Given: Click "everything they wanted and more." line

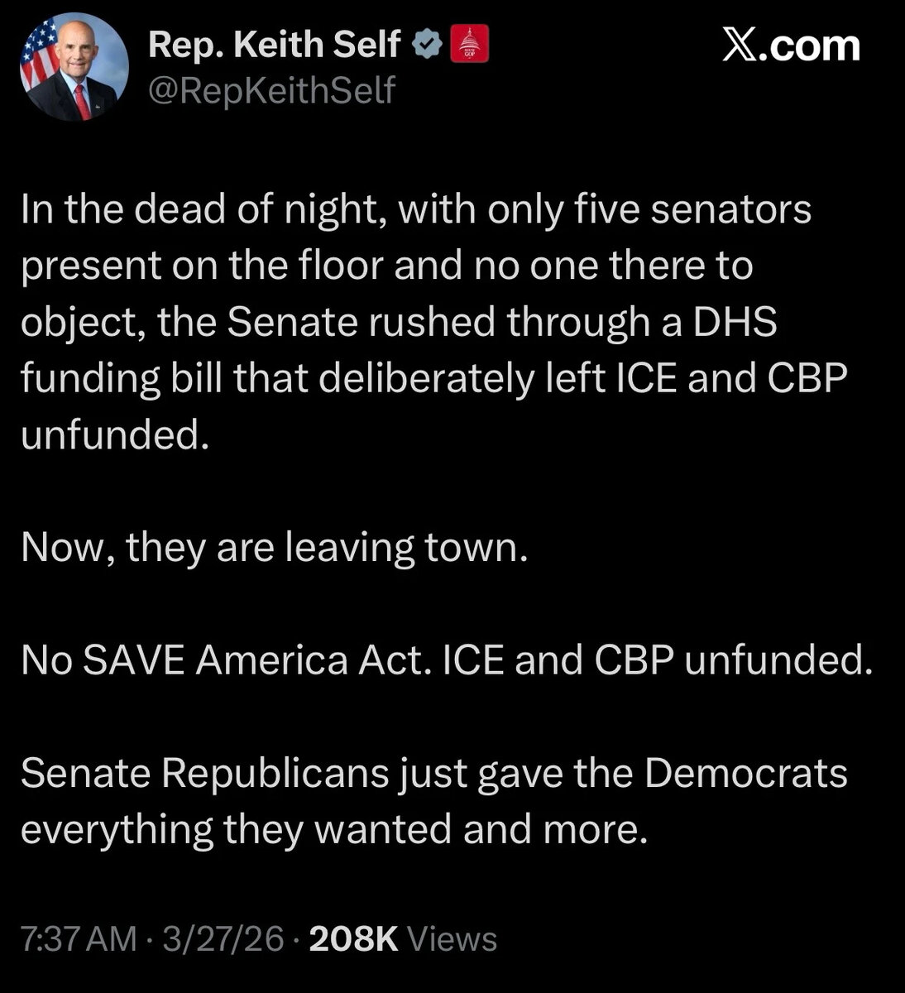Looking at the screenshot, I should (x=332, y=830).
